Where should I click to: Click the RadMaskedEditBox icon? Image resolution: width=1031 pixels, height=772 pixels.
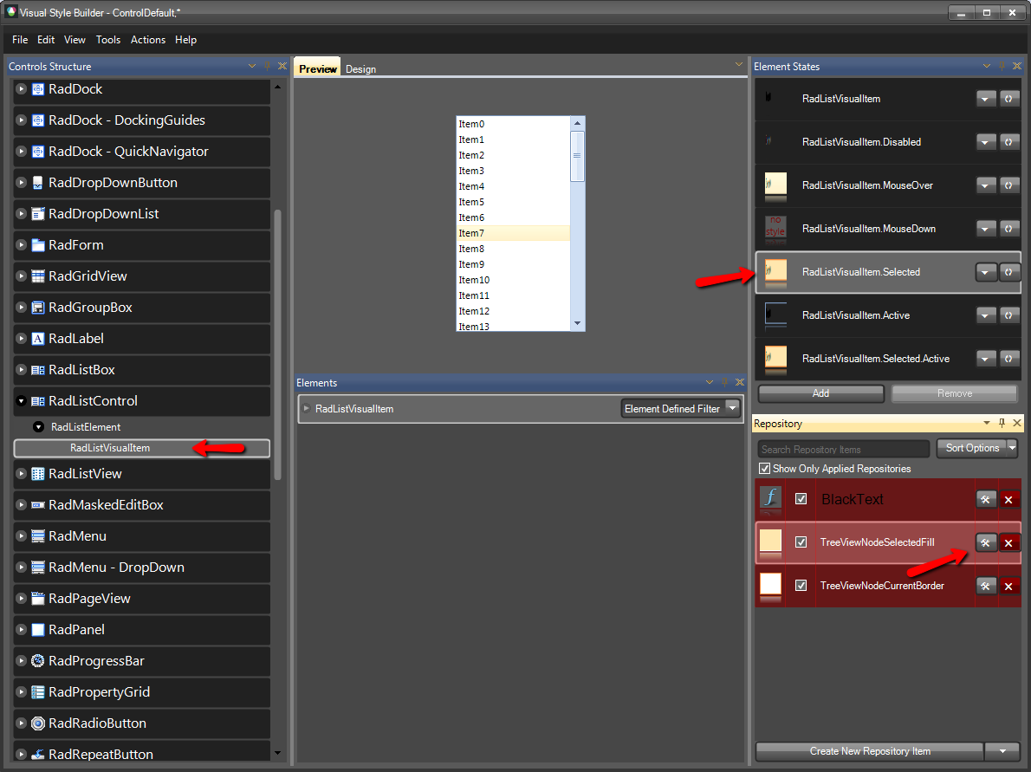[x=38, y=505]
